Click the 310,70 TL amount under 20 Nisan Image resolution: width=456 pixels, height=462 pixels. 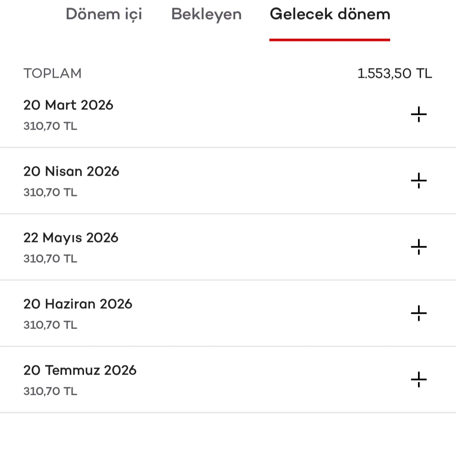(x=50, y=193)
